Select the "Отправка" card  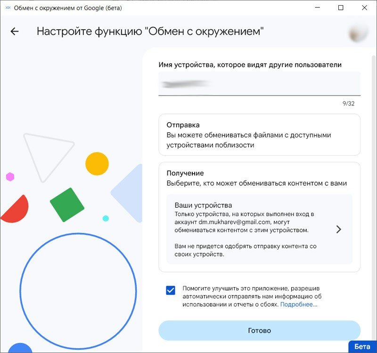(x=260, y=135)
